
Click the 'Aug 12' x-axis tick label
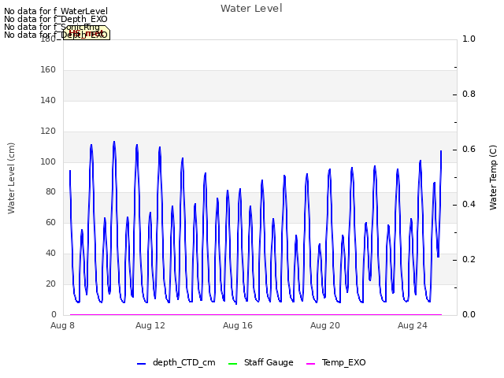click(150, 325)
